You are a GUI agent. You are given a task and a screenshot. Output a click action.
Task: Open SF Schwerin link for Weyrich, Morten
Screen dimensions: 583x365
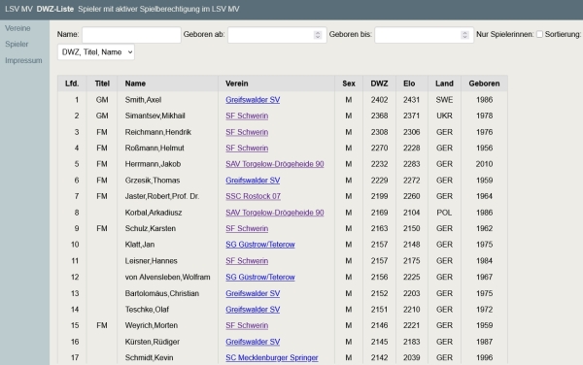pyautogui.click(x=247, y=325)
